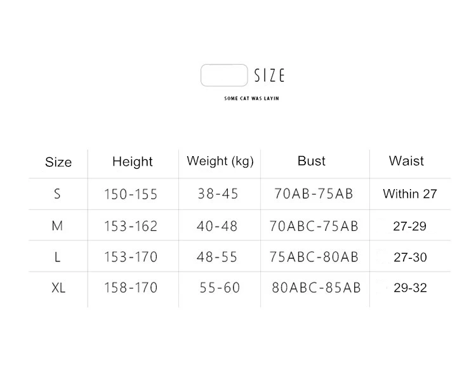Click the SIZE heading text
Image resolution: width=476 pixels, height=368 pixels.
(x=270, y=76)
